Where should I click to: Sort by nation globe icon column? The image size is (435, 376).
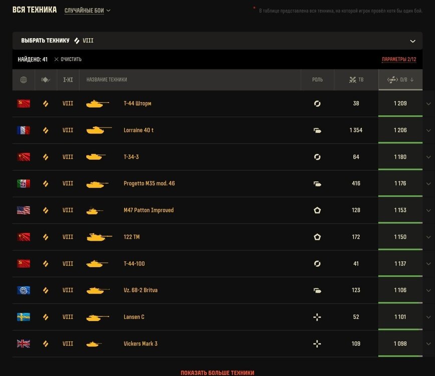click(x=24, y=80)
